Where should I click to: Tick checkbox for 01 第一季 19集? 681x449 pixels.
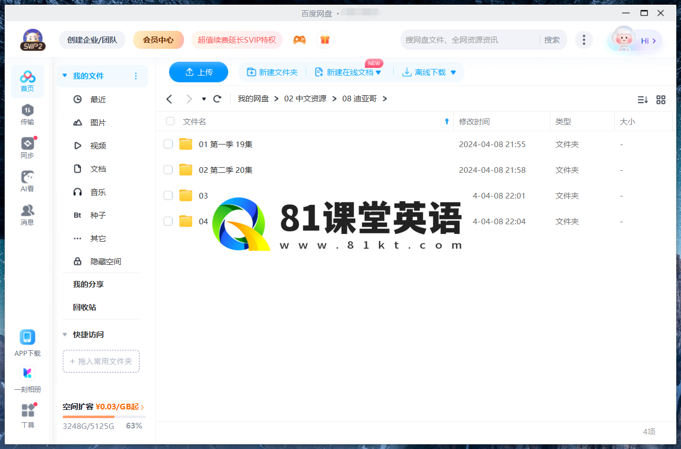pos(168,144)
